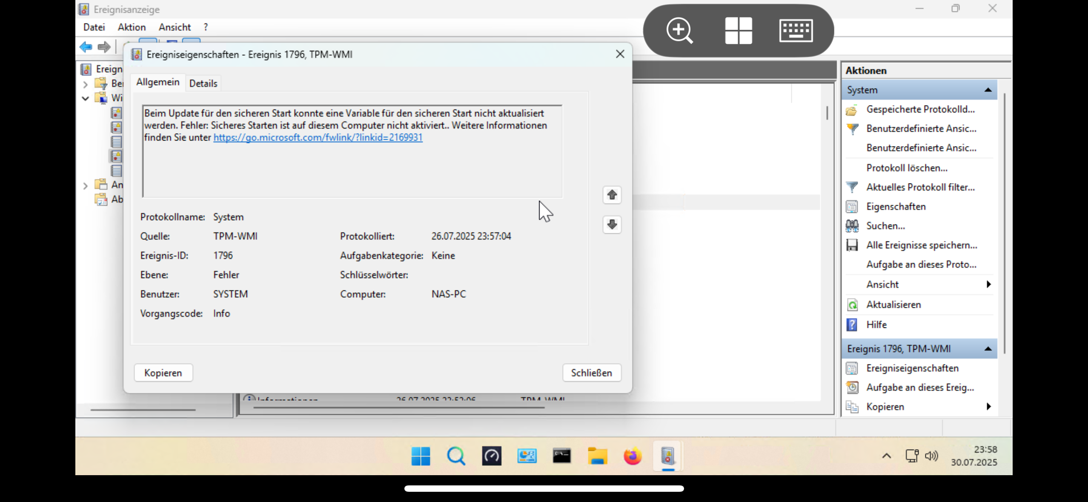Expand the Ansicht submenu arrow
Image resolution: width=1088 pixels, height=502 pixels.
tap(988, 284)
